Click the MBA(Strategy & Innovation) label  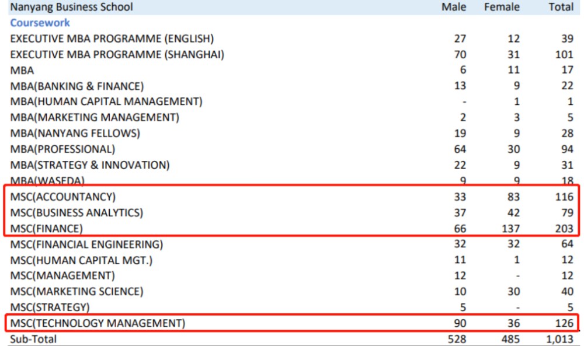90,165
